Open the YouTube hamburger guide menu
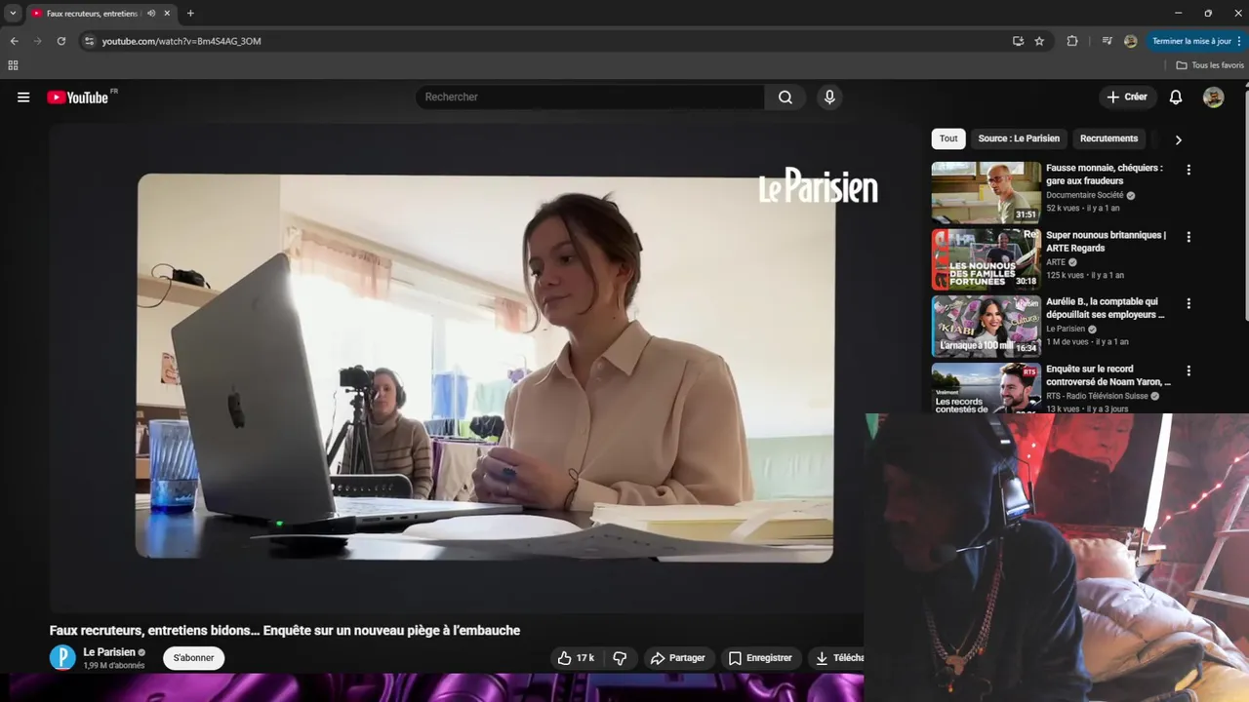The width and height of the screenshot is (1249, 702). pyautogui.click(x=23, y=97)
